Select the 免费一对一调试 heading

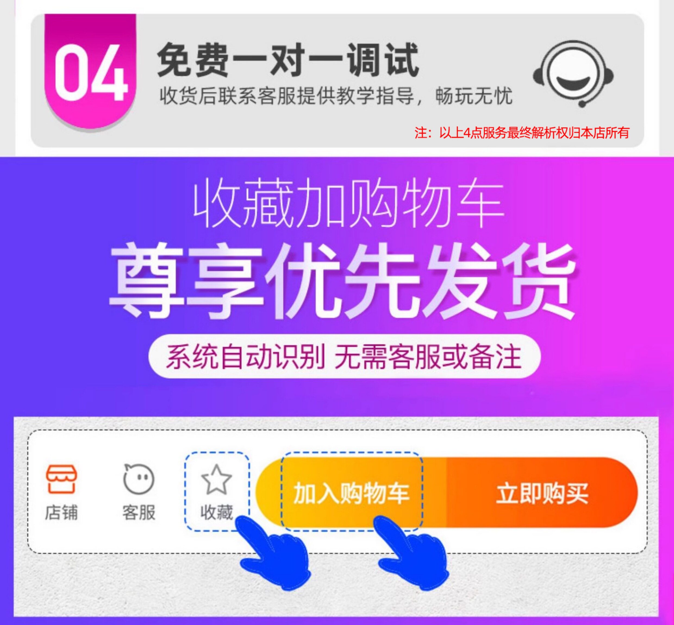[288, 60]
